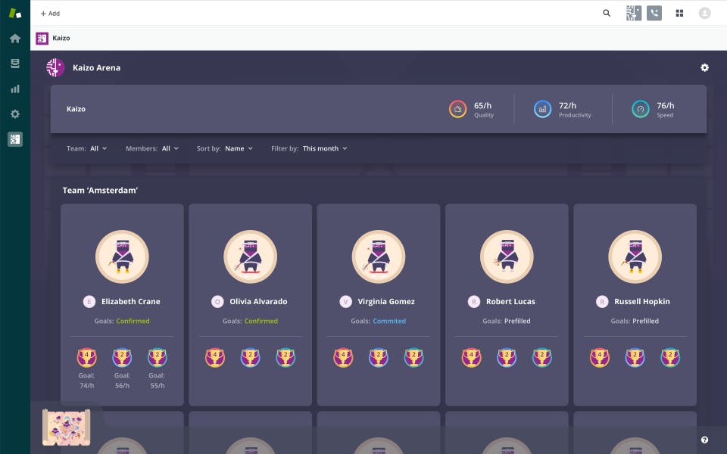Click the Kaizo Arena logo icon
727x454 pixels.
point(55,67)
